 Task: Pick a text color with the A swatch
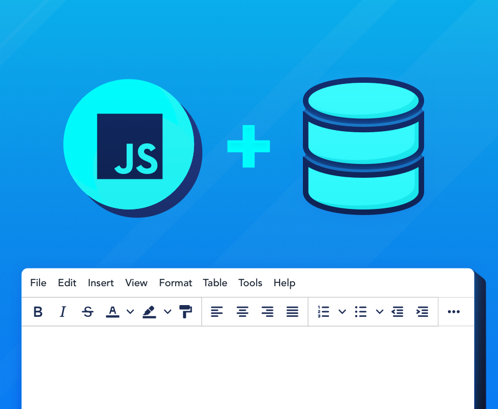click(x=112, y=312)
